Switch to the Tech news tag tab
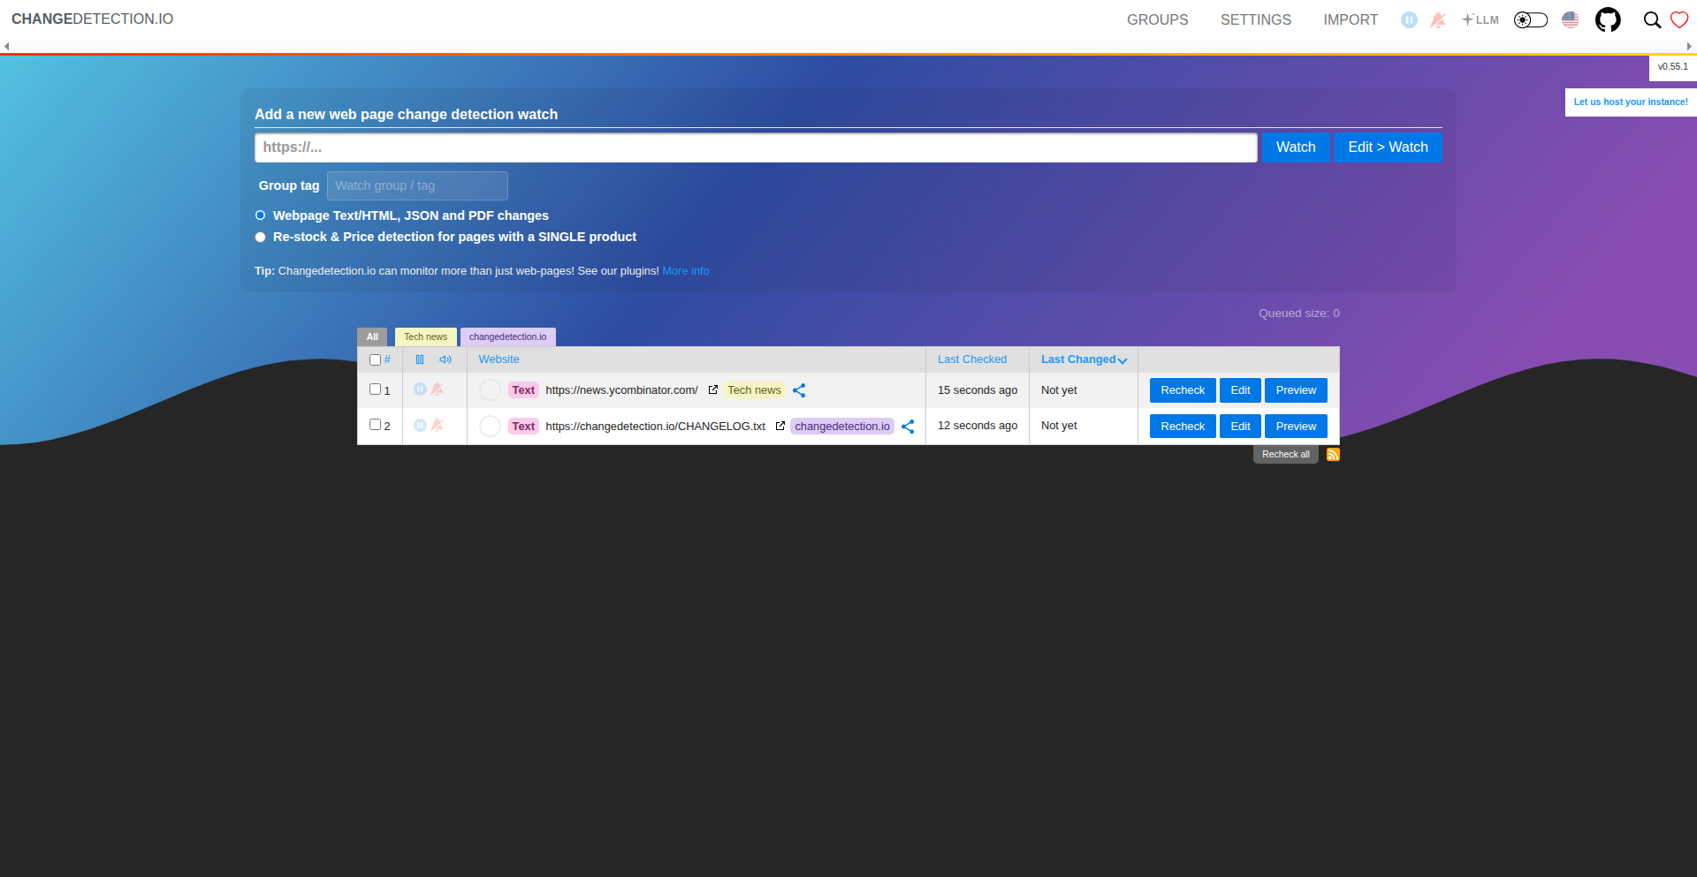 point(425,336)
